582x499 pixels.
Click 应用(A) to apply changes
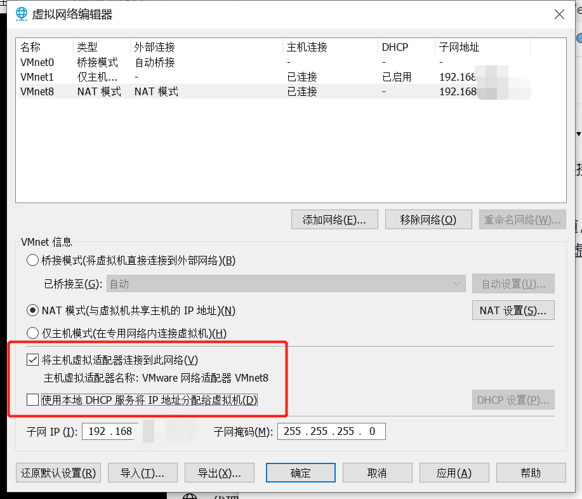[454, 473]
